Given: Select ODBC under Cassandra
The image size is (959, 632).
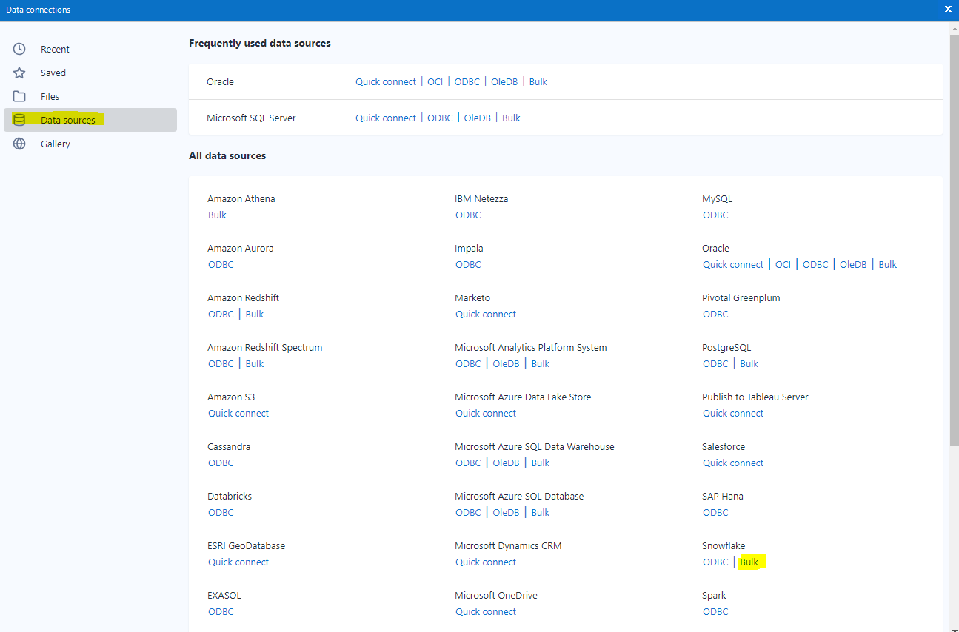Looking at the screenshot, I should 221,463.
